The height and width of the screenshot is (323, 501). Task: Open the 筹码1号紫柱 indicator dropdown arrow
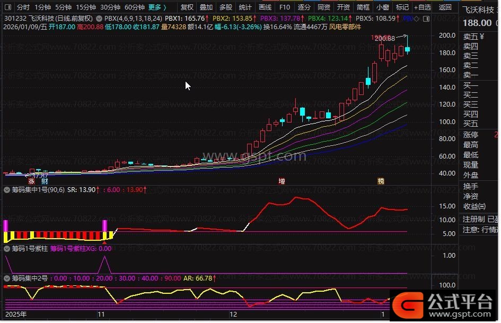coord(6,248)
